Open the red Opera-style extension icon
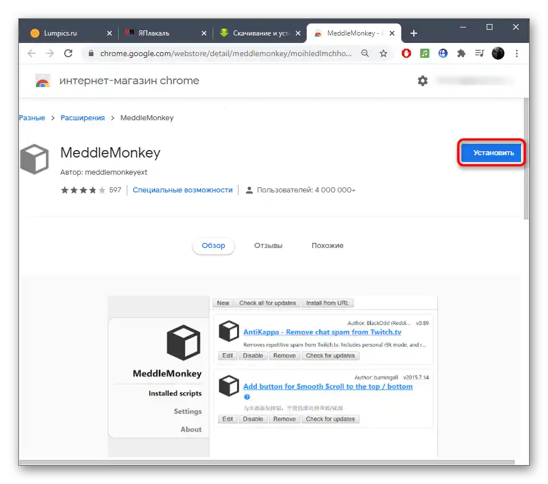The width and height of the screenshot is (548, 484). tap(406, 53)
